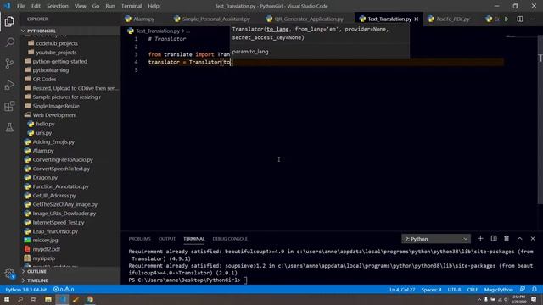
Task: Open File Explorer from taskbar
Action: [x=48, y=299]
